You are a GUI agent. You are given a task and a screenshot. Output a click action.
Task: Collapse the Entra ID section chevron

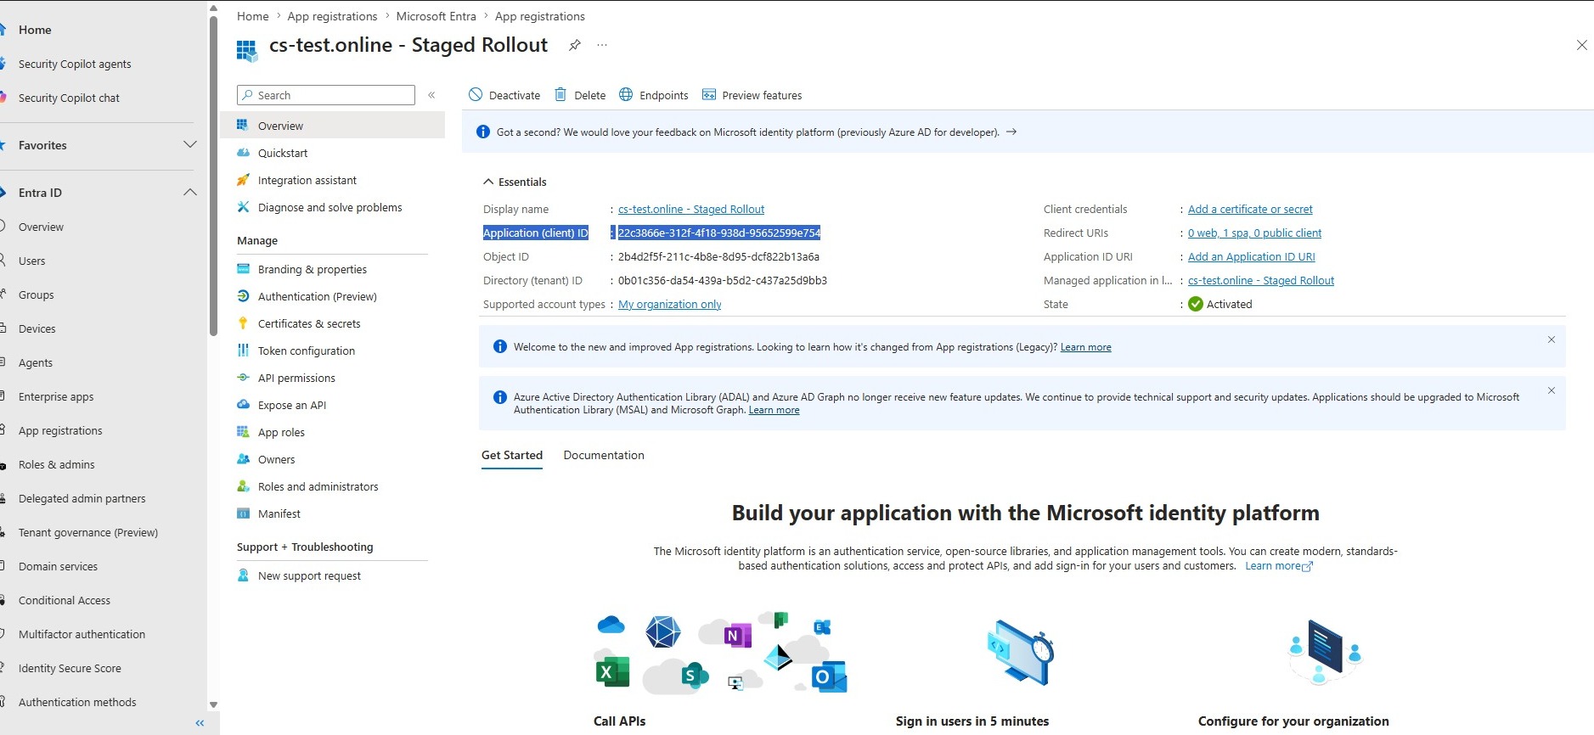[190, 193]
